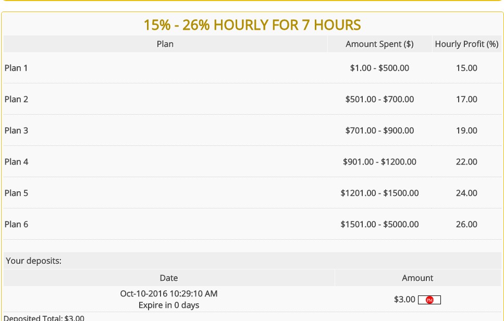Select the Plan 2 row label
The height and width of the screenshot is (321, 504).
[16, 99]
